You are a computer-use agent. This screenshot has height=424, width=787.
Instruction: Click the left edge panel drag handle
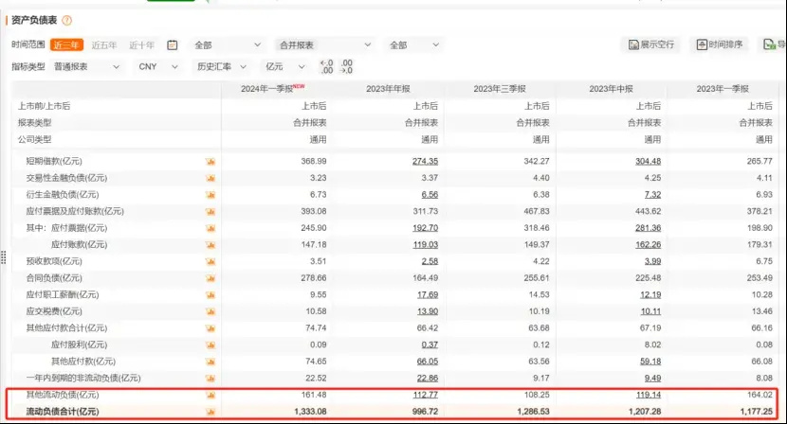coord(4,257)
